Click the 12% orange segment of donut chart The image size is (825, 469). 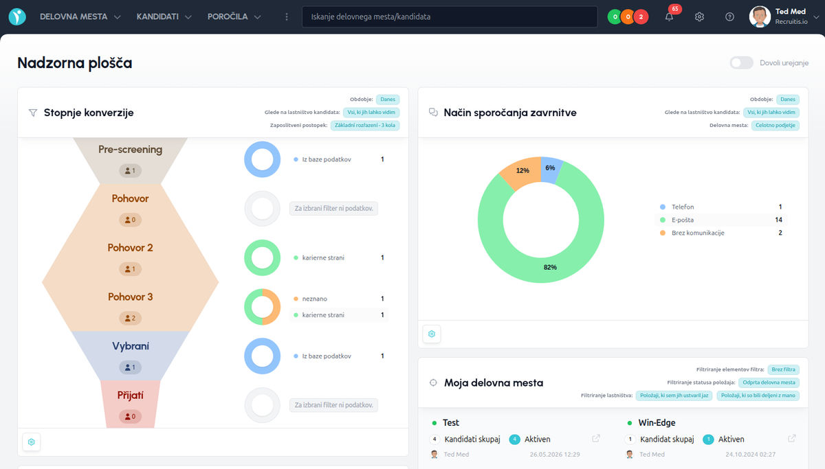tap(522, 172)
